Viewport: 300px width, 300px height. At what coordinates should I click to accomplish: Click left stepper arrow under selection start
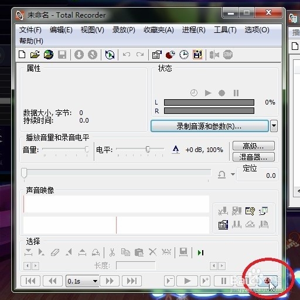28,266
